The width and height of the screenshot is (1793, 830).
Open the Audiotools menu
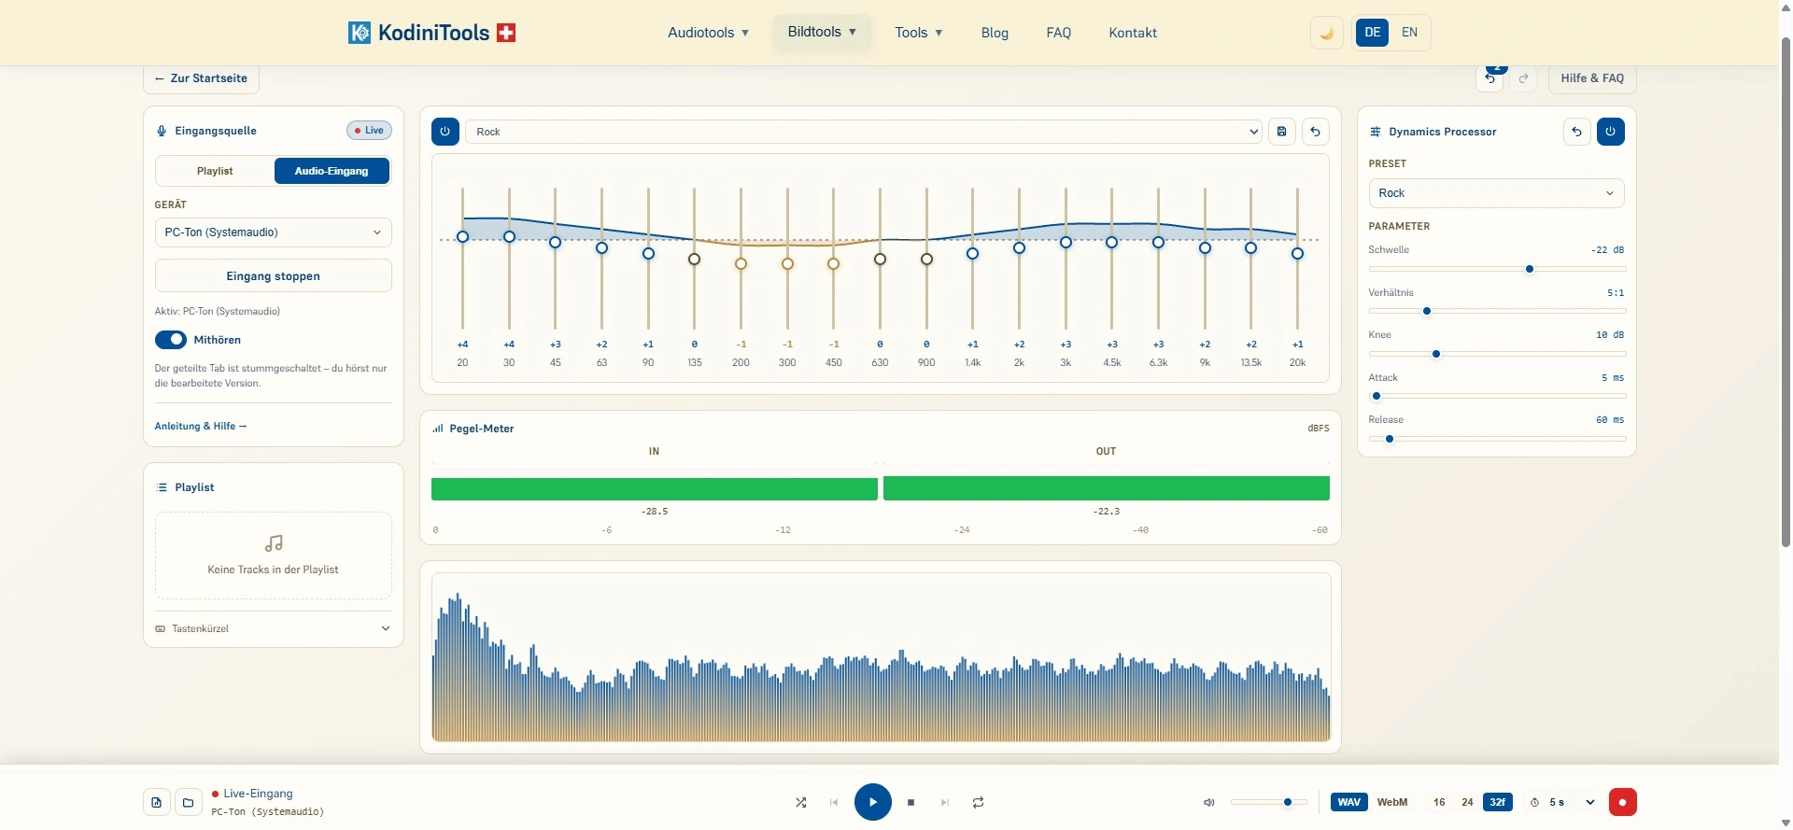tap(709, 33)
